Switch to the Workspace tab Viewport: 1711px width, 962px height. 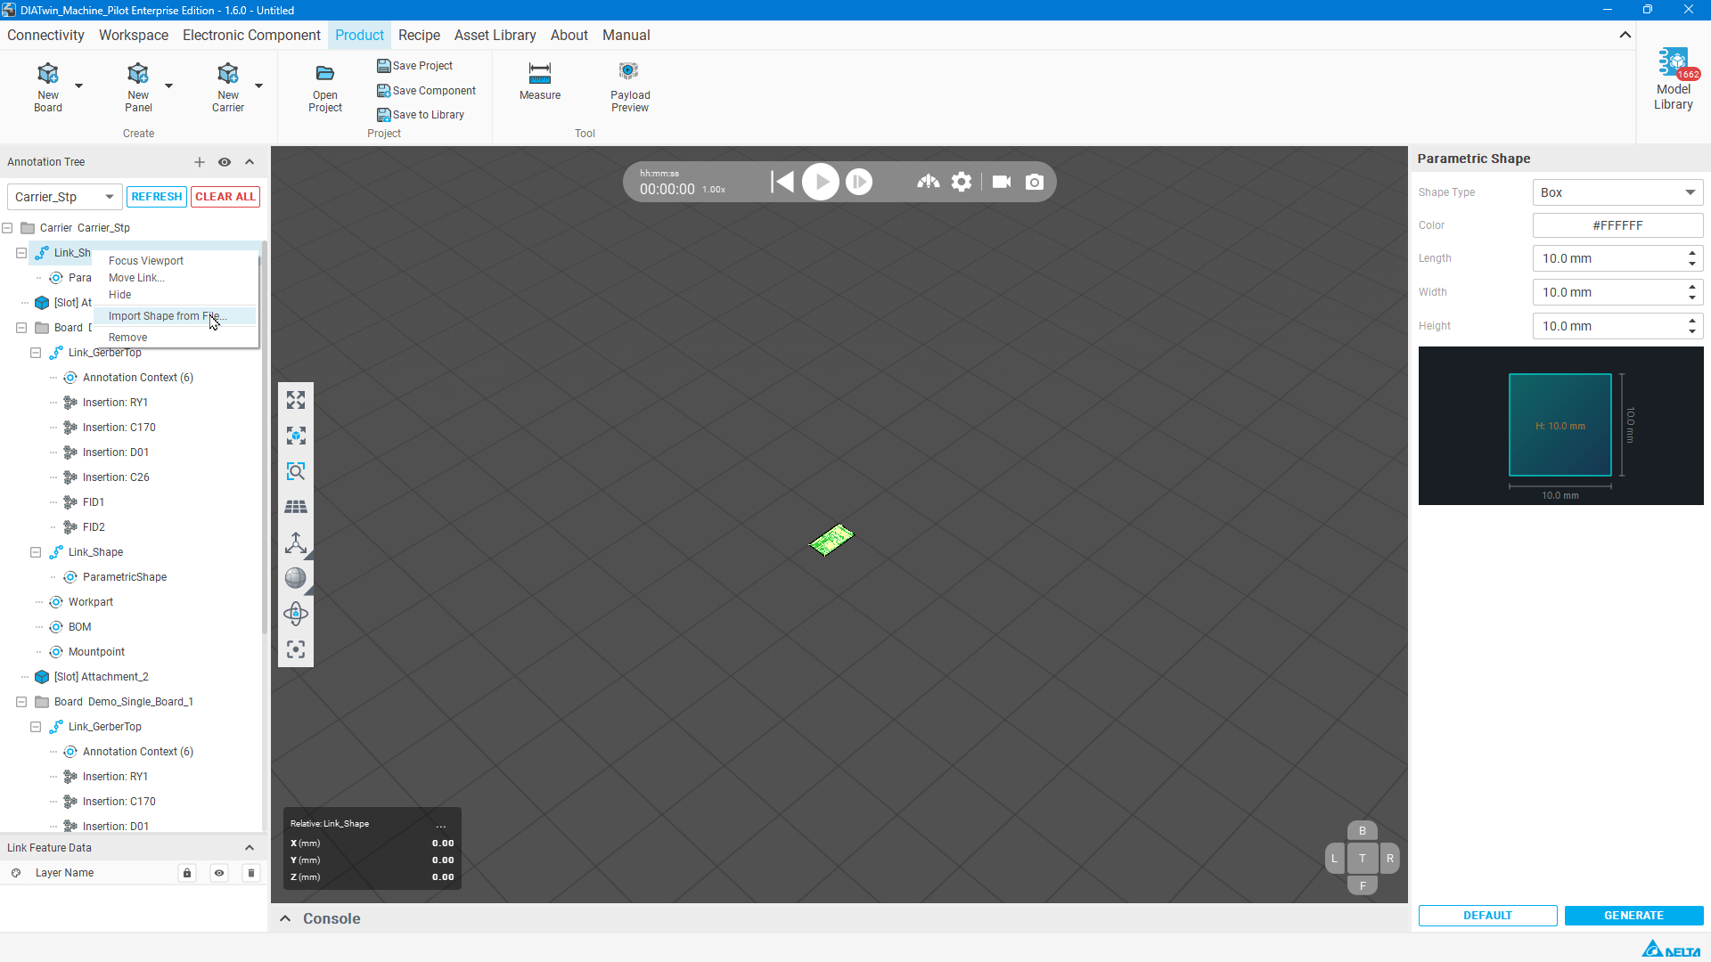tap(134, 35)
